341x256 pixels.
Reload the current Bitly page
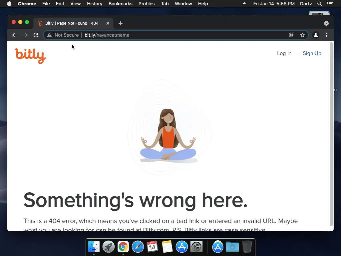tap(36, 35)
